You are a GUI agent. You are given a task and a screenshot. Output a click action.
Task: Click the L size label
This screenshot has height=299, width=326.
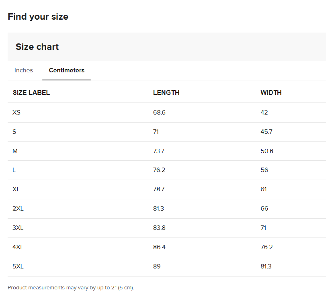coord(14,170)
